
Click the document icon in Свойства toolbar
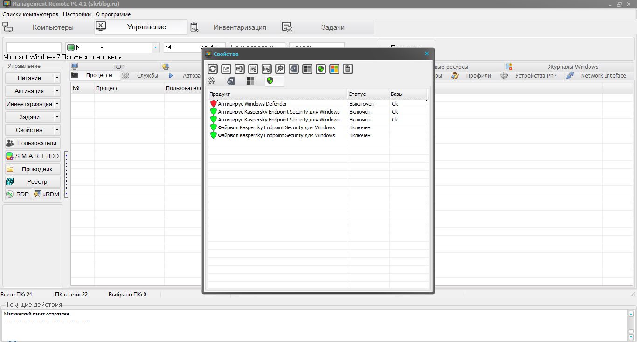(x=348, y=69)
